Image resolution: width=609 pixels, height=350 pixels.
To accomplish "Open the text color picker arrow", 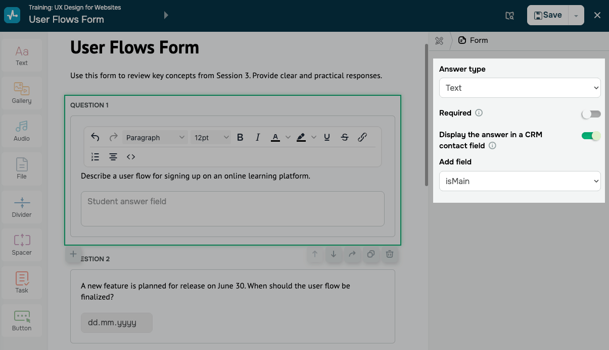I will (288, 137).
